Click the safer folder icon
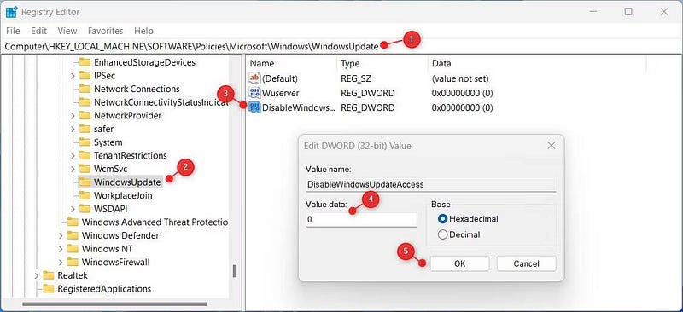Screen dimensions: 683x312 (85, 129)
